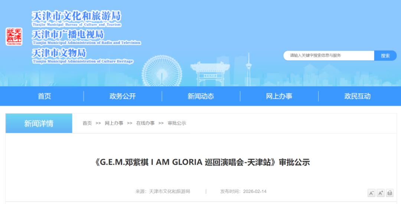Click the red Tianjin seal logo
The image size is (401, 204).
[x=14, y=36]
